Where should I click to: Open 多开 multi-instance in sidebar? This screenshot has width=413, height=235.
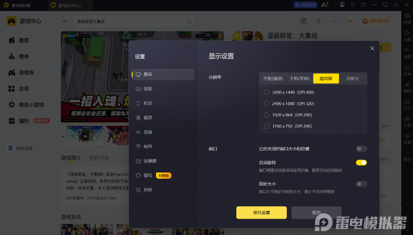(407, 104)
